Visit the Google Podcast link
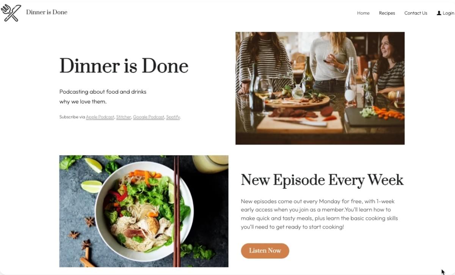 pos(149,117)
